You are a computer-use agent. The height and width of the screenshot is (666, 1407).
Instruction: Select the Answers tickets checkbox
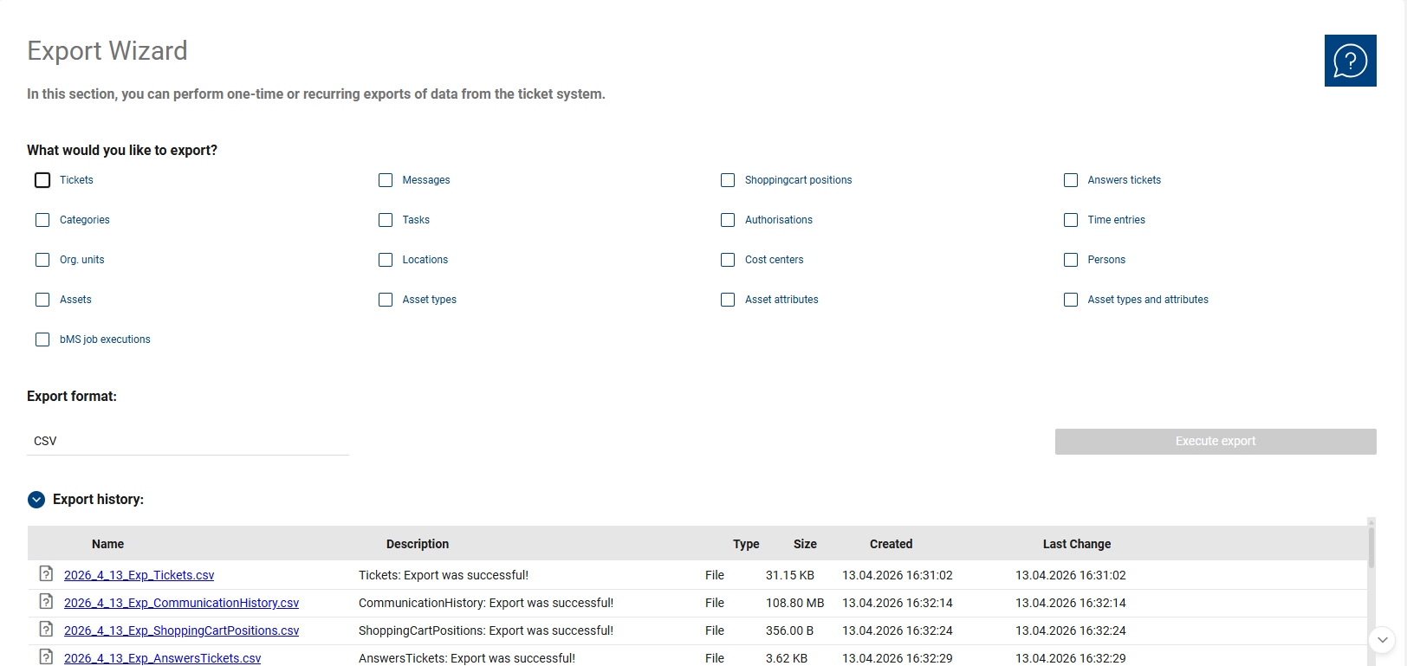tap(1071, 180)
